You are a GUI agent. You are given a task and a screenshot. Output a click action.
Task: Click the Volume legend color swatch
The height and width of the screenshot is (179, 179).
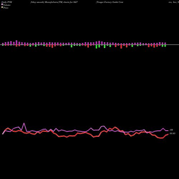tap(2, 4)
